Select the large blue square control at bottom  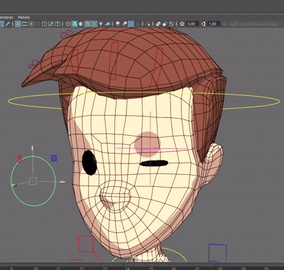(x=218, y=253)
